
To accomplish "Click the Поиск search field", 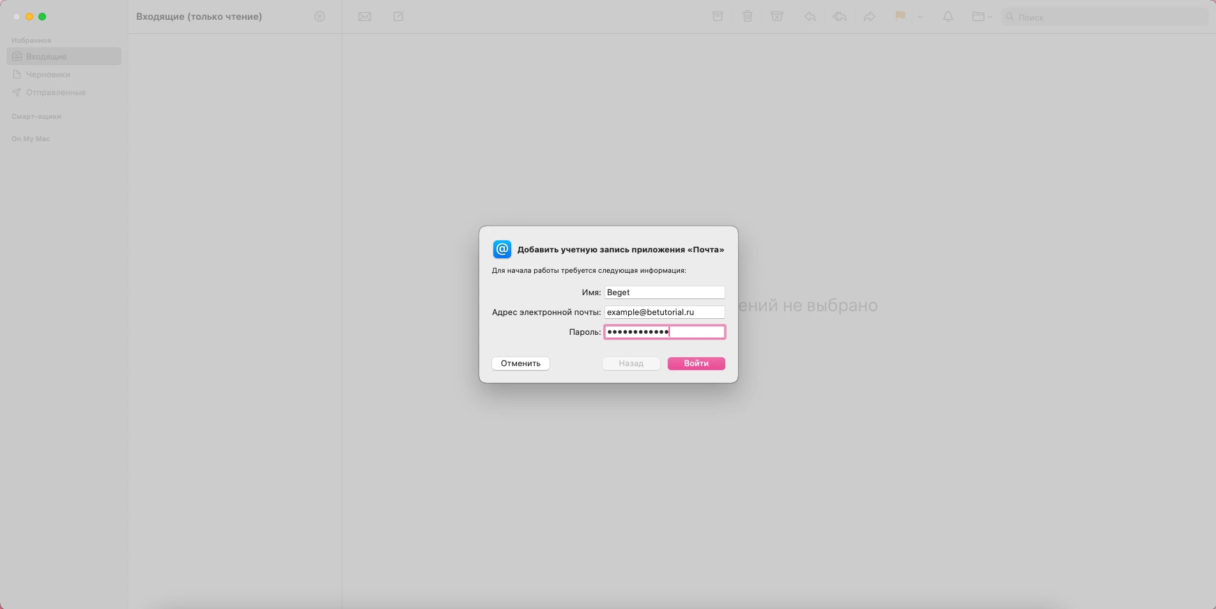I will (x=1105, y=17).
